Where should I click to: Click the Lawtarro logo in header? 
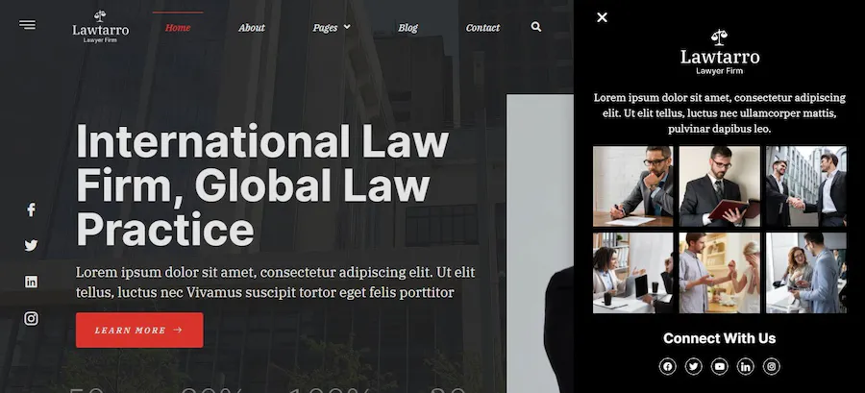coord(100,26)
